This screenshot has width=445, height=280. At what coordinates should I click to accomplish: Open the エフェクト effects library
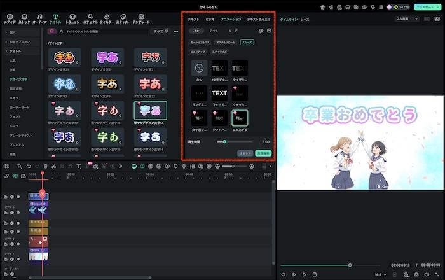coord(90,18)
